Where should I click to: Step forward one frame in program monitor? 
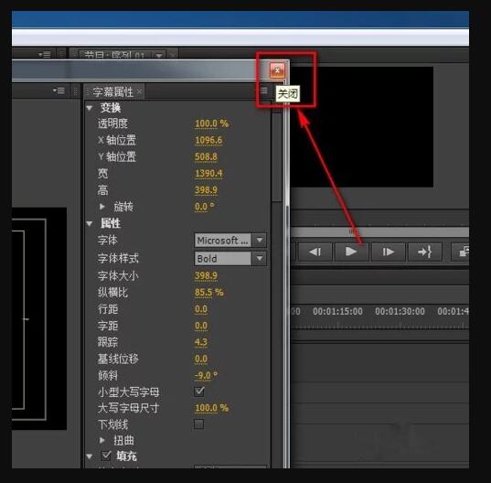coord(388,252)
